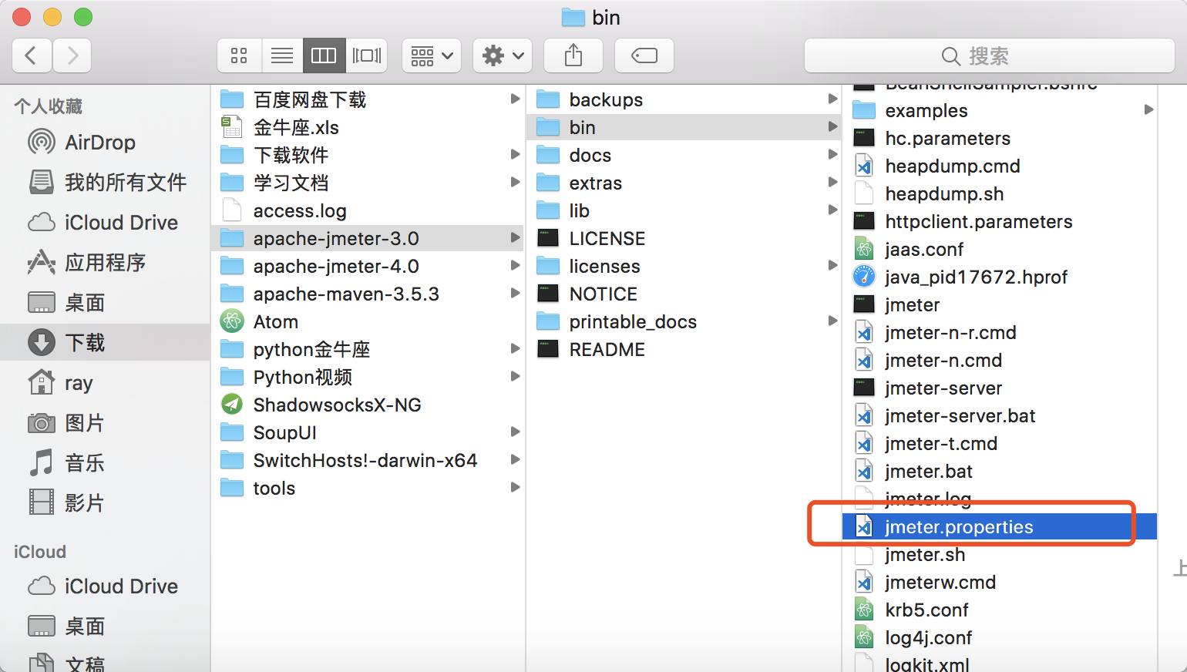
Task: Expand the 百度网盘下载 folder
Action: 515,99
